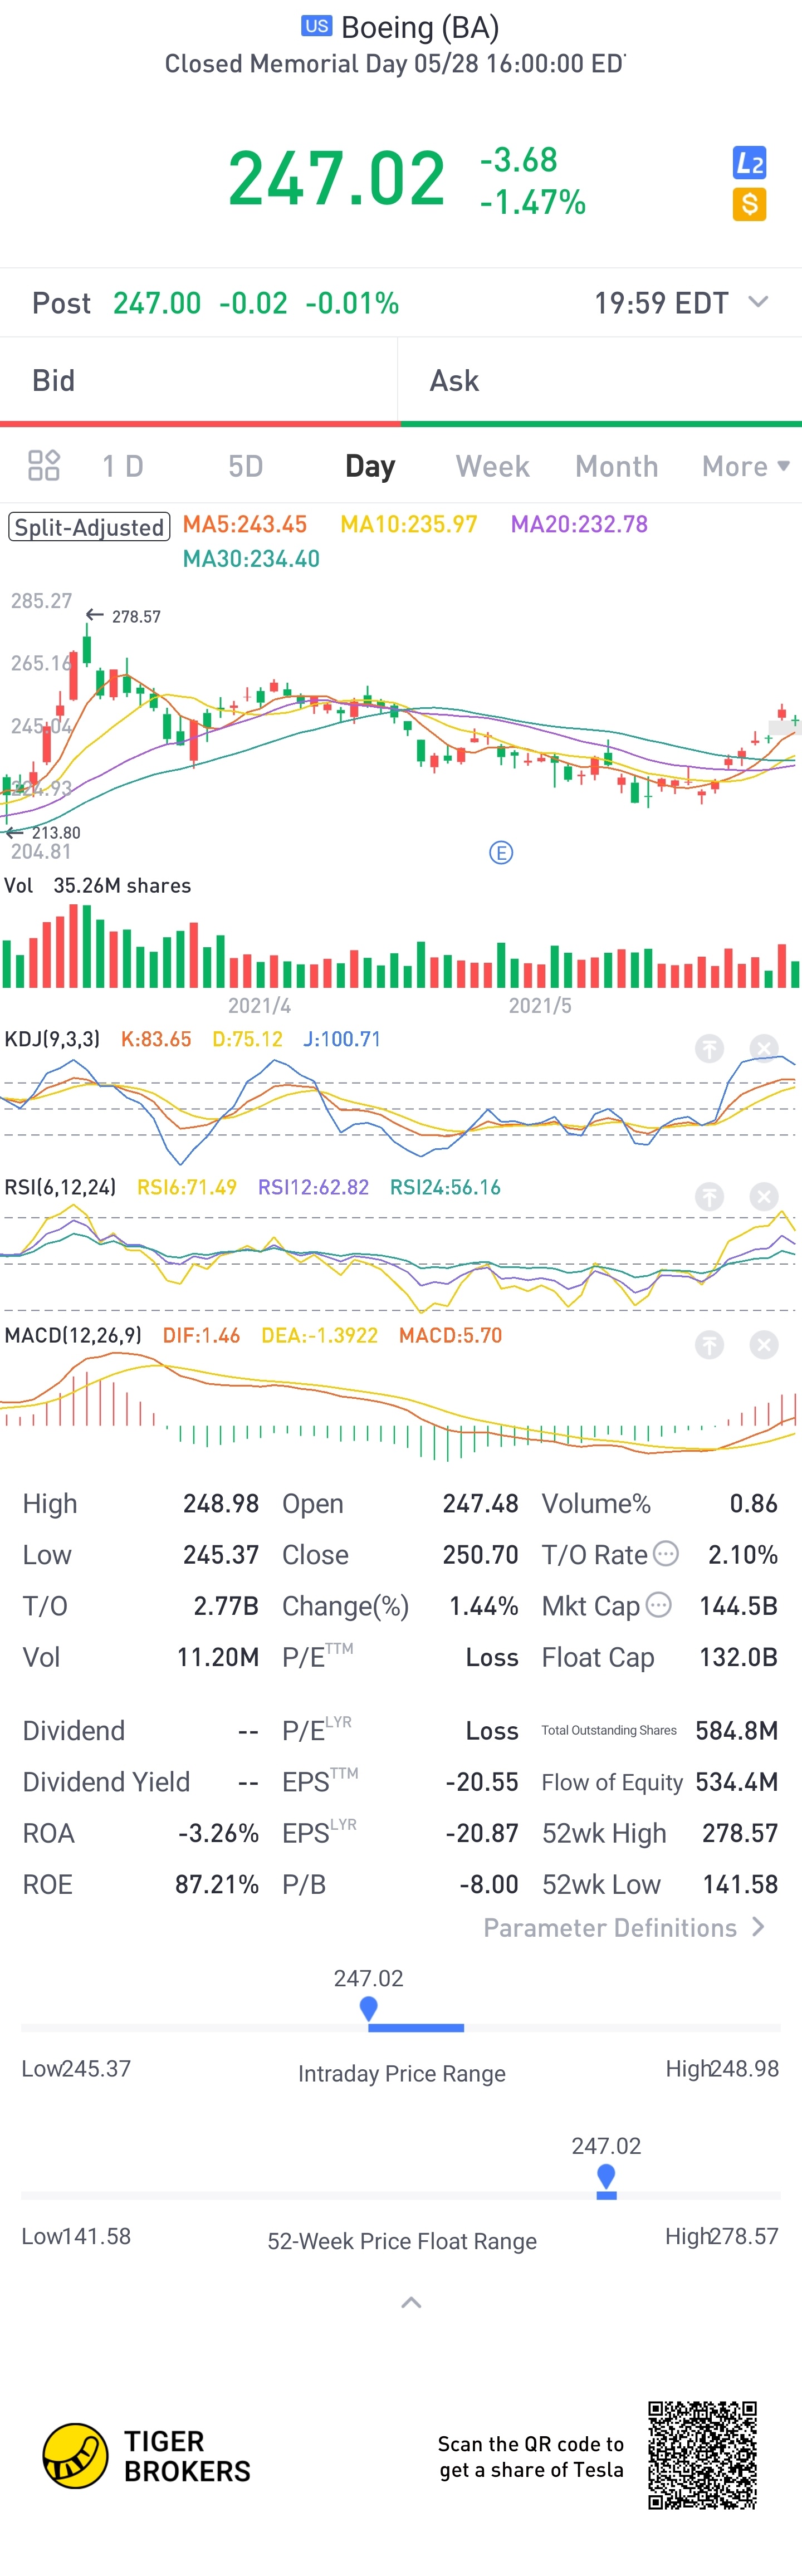Pin the KDJ indicator to top
This screenshot has height=2576, width=802.
tap(709, 1048)
